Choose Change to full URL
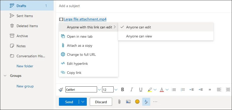 (x=89, y=54)
